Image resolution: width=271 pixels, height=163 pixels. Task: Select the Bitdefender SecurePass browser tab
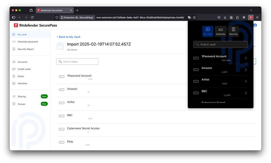pyautogui.click(x=55, y=10)
